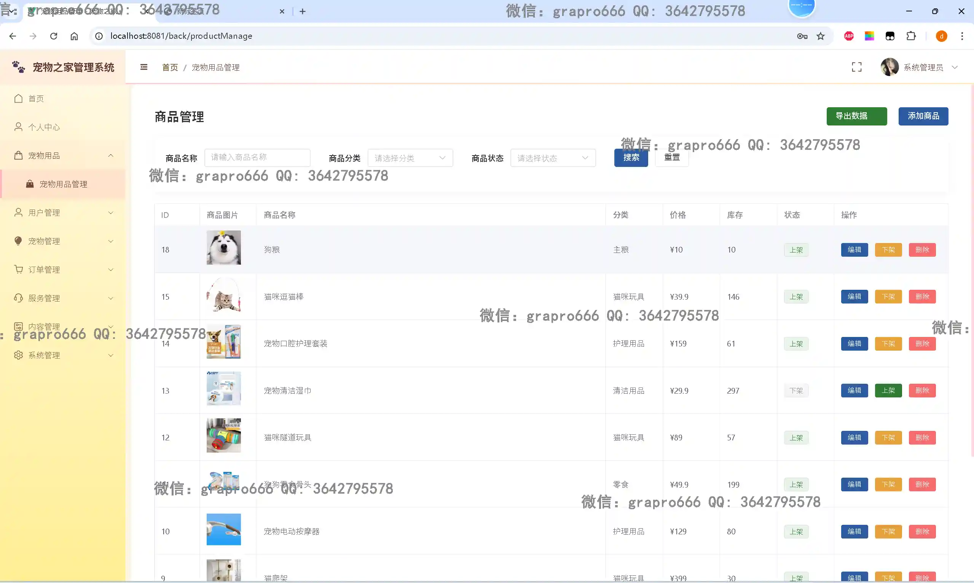上架 the 宠物清洁湿巾 product
The image size is (974, 583).
coord(888,391)
